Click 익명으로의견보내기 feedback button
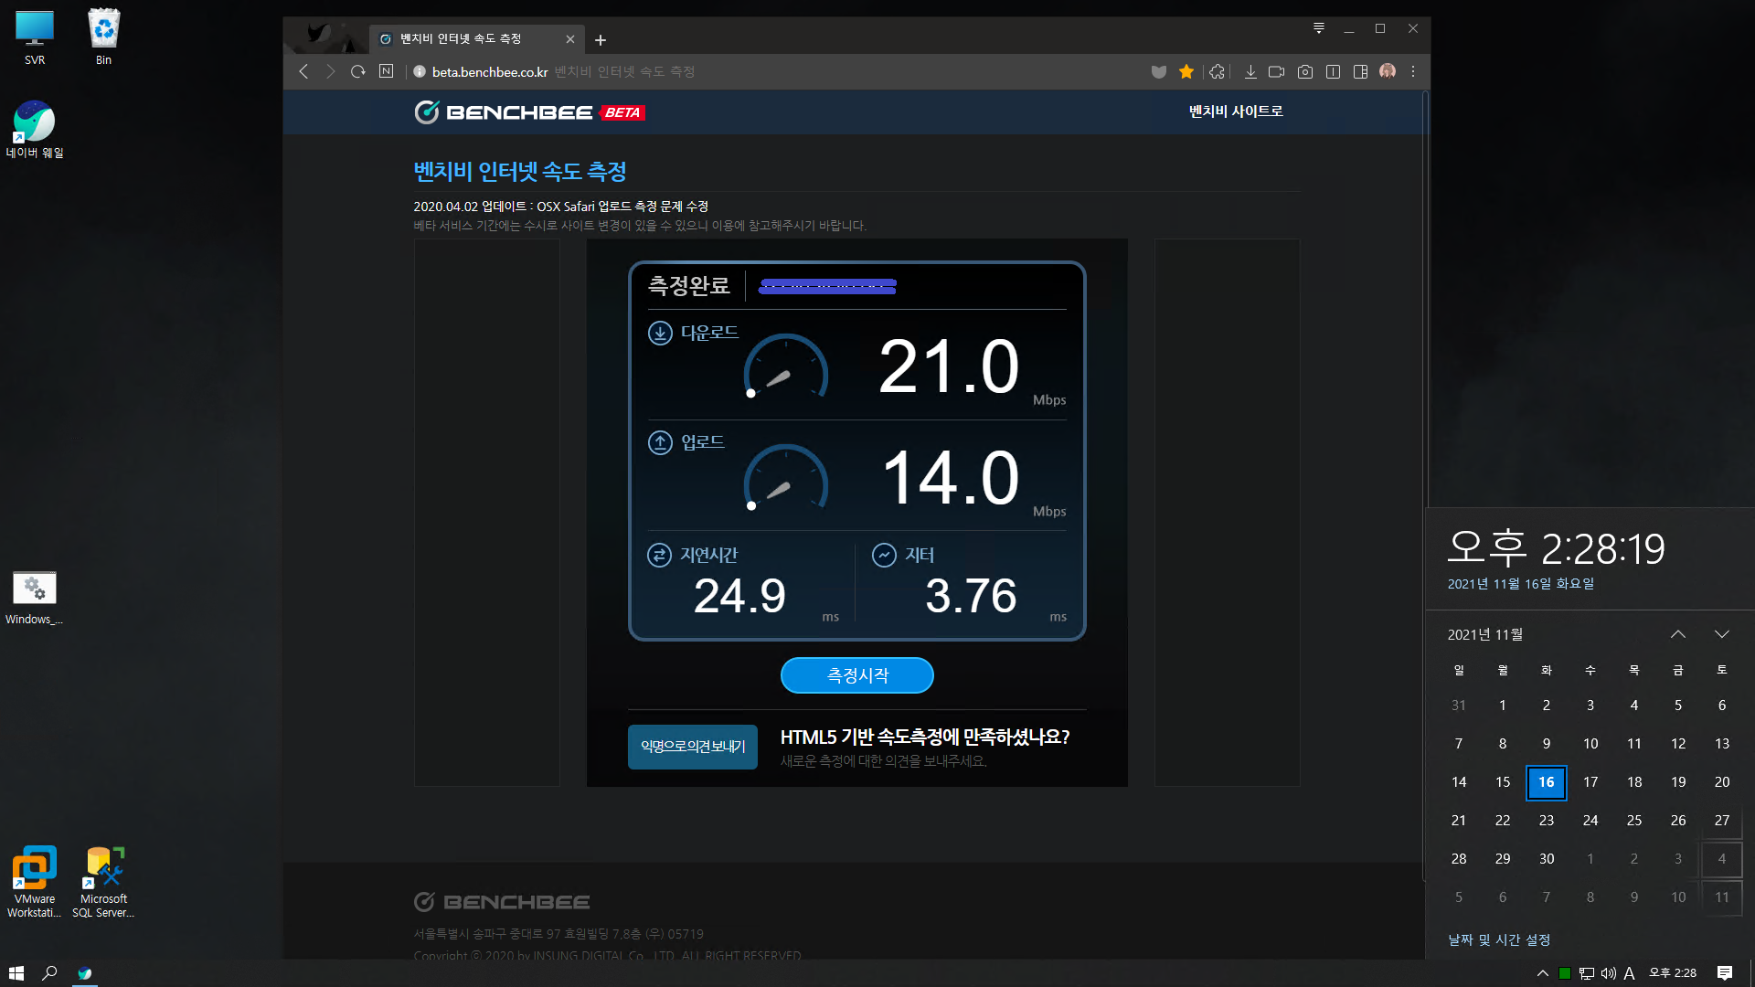 click(x=692, y=747)
